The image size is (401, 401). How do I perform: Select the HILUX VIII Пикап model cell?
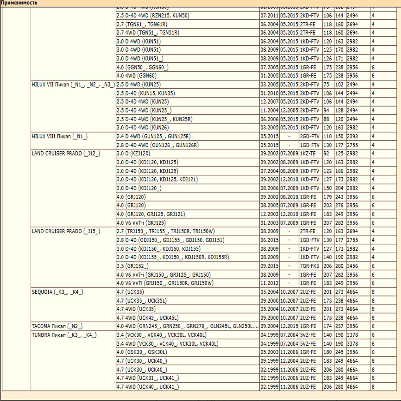(60, 137)
